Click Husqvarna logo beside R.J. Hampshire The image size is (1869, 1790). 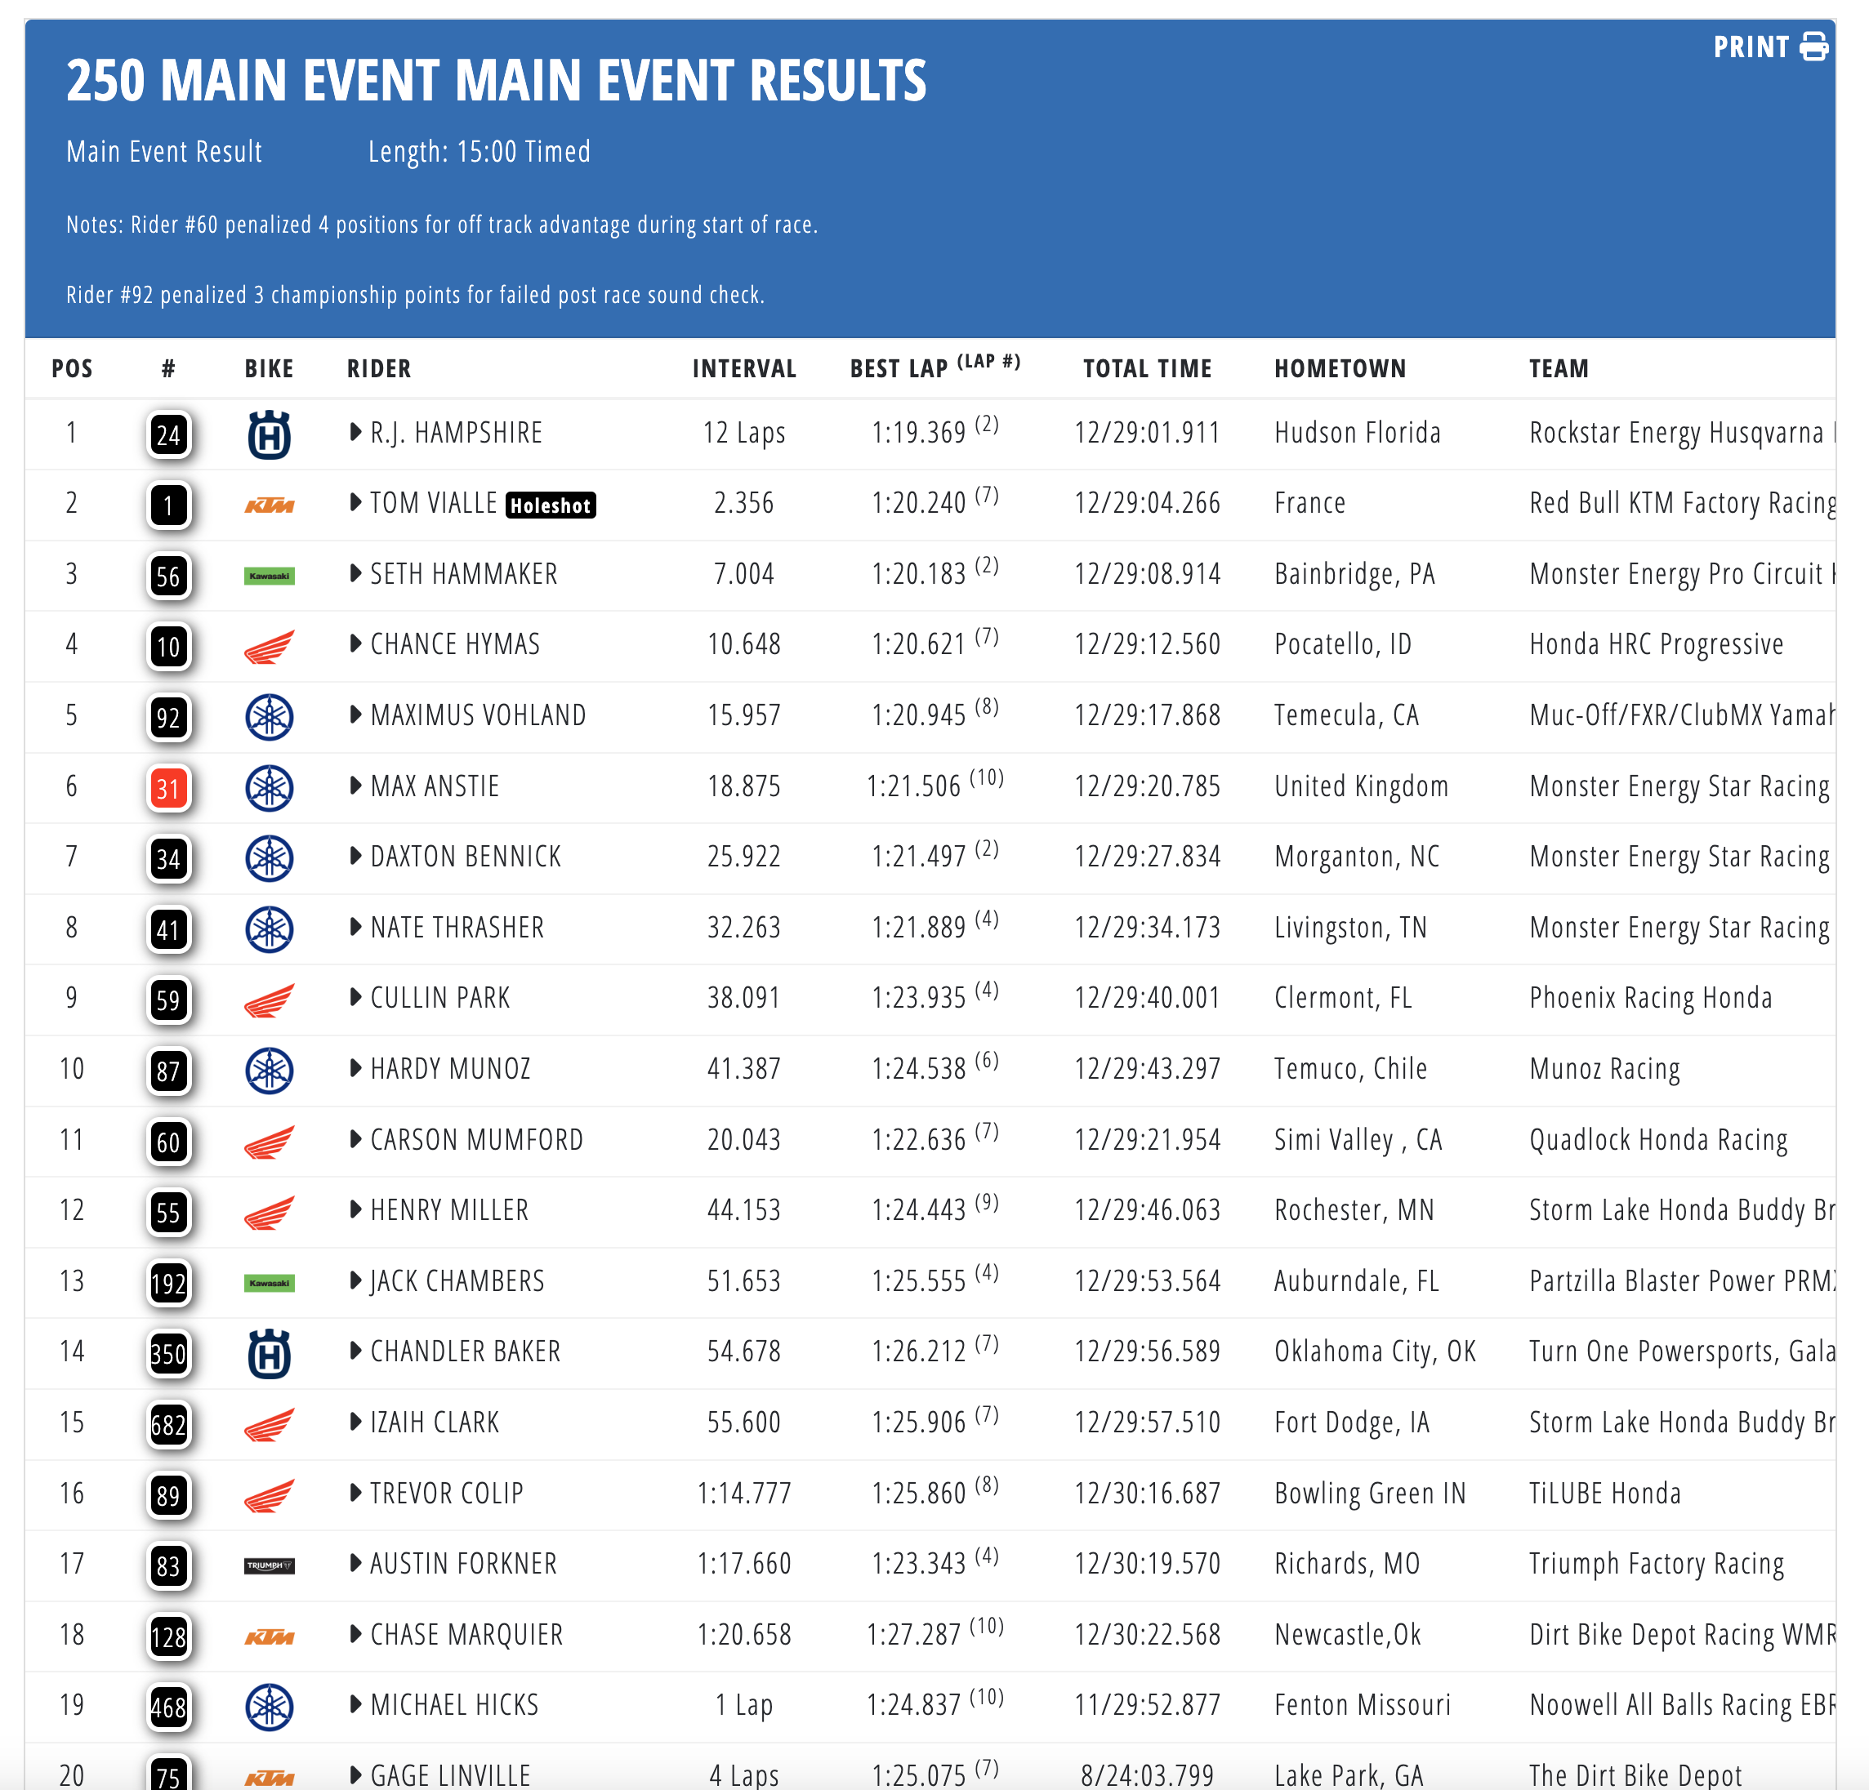269,434
